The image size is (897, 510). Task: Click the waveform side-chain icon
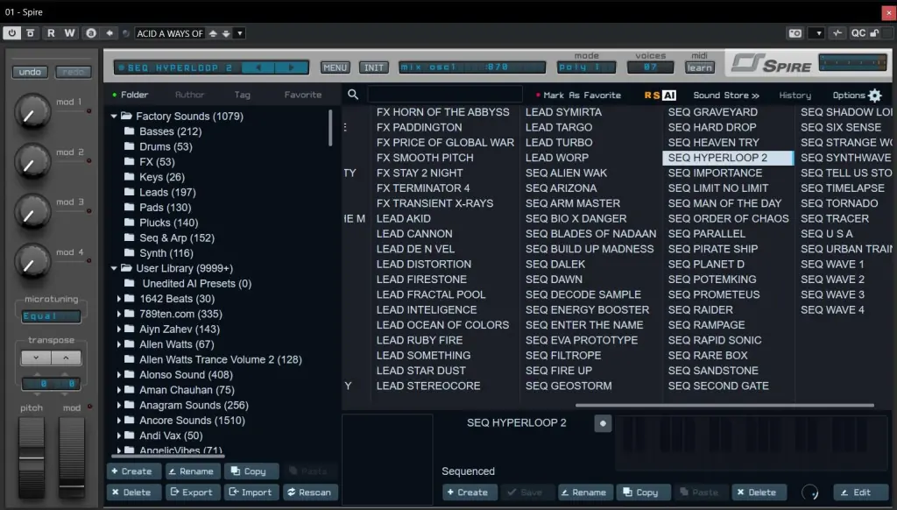point(837,33)
